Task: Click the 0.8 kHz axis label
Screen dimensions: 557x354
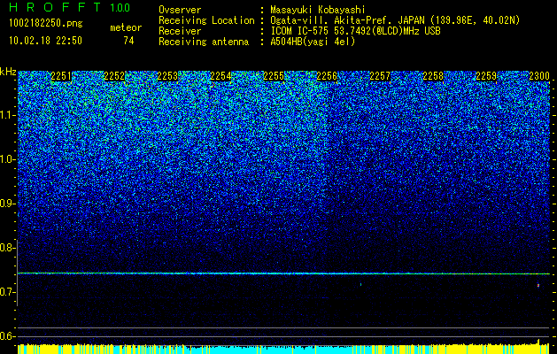Action: [x=6, y=248]
